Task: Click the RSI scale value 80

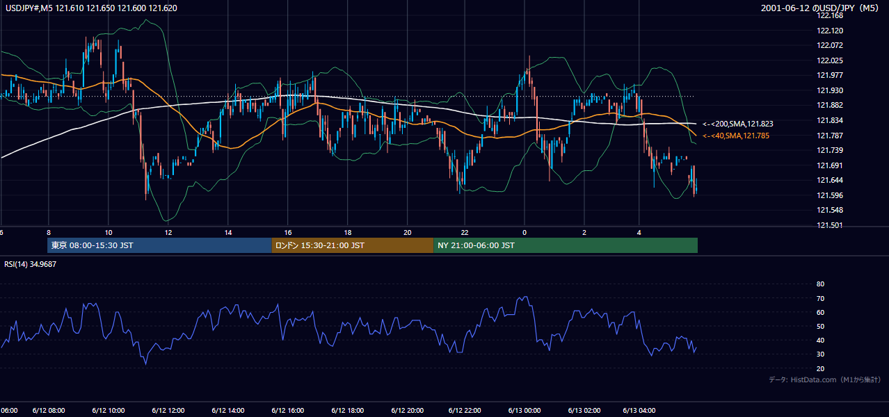Action: tap(820, 284)
